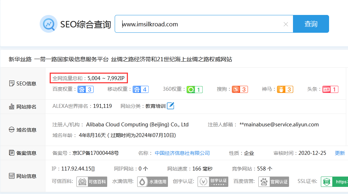Click the 网站排名 bar chart icon

(11, 107)
